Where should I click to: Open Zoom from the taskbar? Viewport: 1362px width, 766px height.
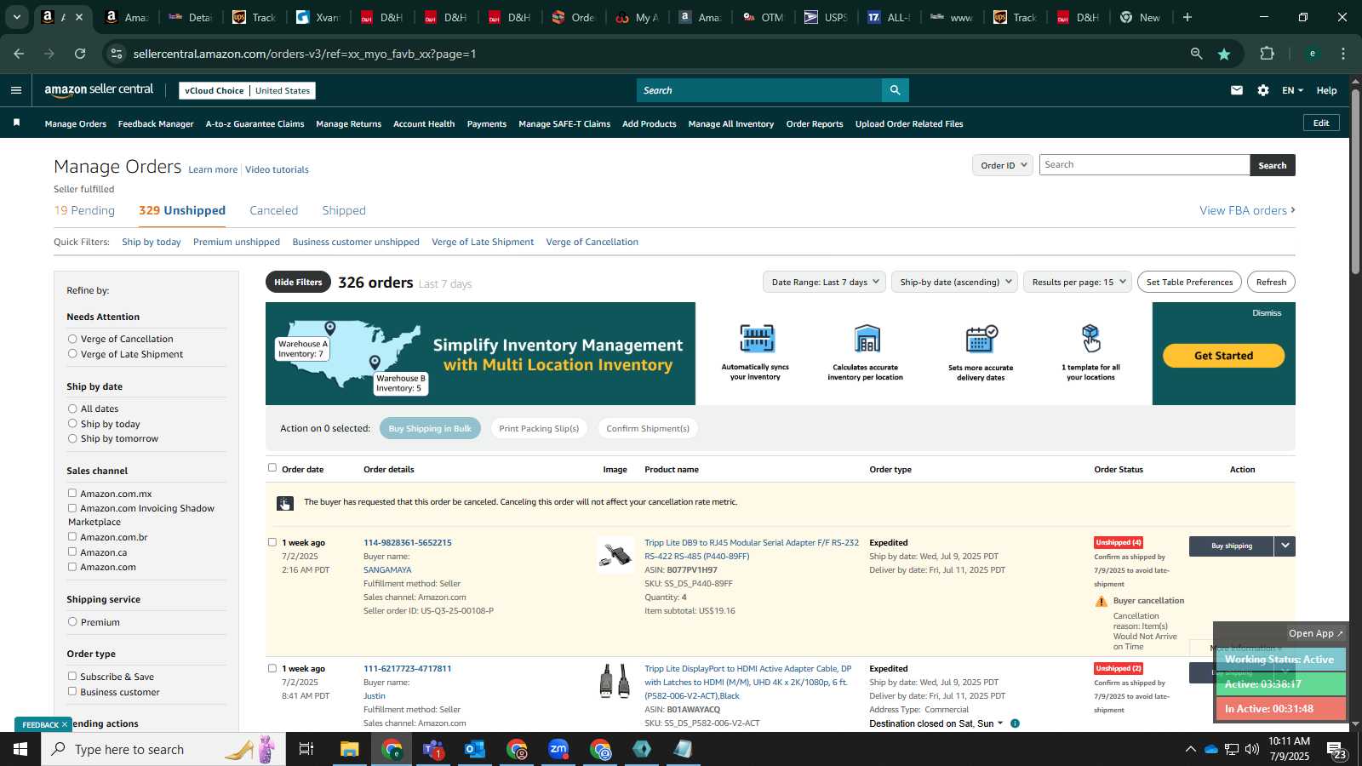[x=558, y=749]
